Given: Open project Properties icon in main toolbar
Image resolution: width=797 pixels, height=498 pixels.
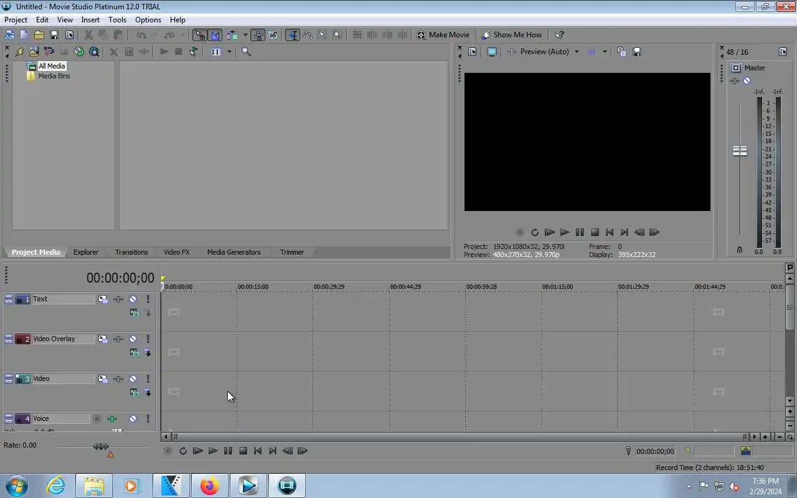Looking at the screenshot, I should pyautogui.click(x=69, y=35).
